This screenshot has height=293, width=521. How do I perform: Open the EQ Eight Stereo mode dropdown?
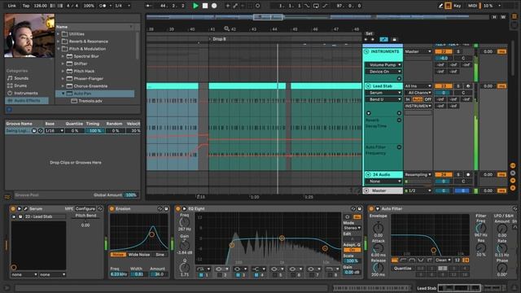(352, 228)
